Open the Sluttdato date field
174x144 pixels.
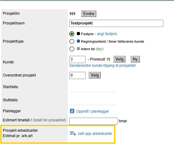[x=93, y=101]
